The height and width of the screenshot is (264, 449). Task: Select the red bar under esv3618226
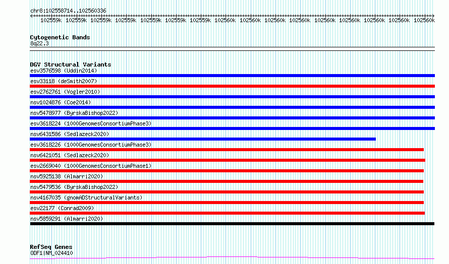tap(227, 150)
